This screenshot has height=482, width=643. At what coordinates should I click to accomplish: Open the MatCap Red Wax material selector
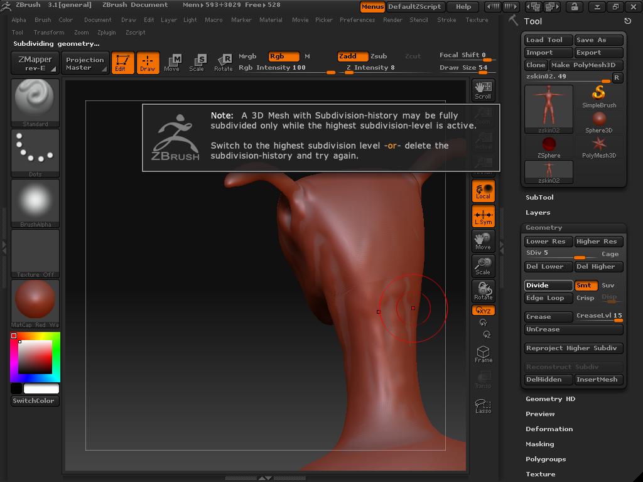tap(35, 304)
